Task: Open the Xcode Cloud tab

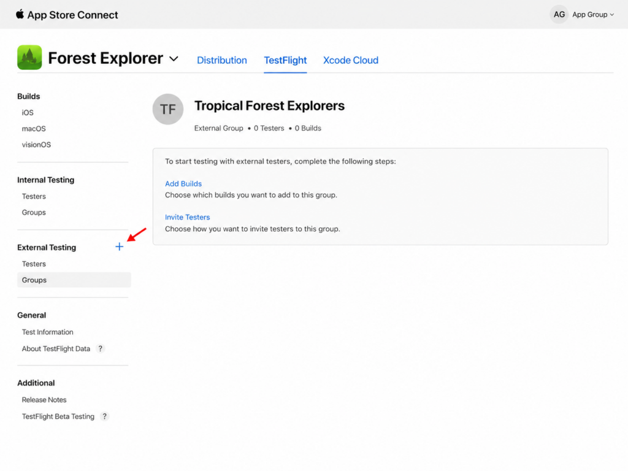Action: [350, 60]
